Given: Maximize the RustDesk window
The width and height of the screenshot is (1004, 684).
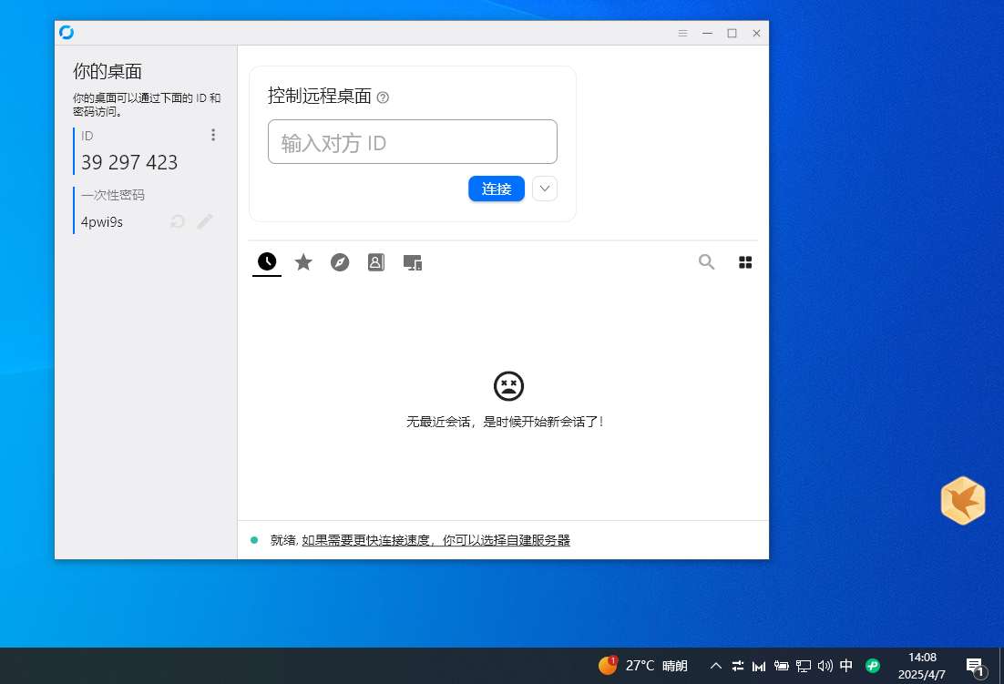Looking at the screenshot, I should (x=732, y=34).
